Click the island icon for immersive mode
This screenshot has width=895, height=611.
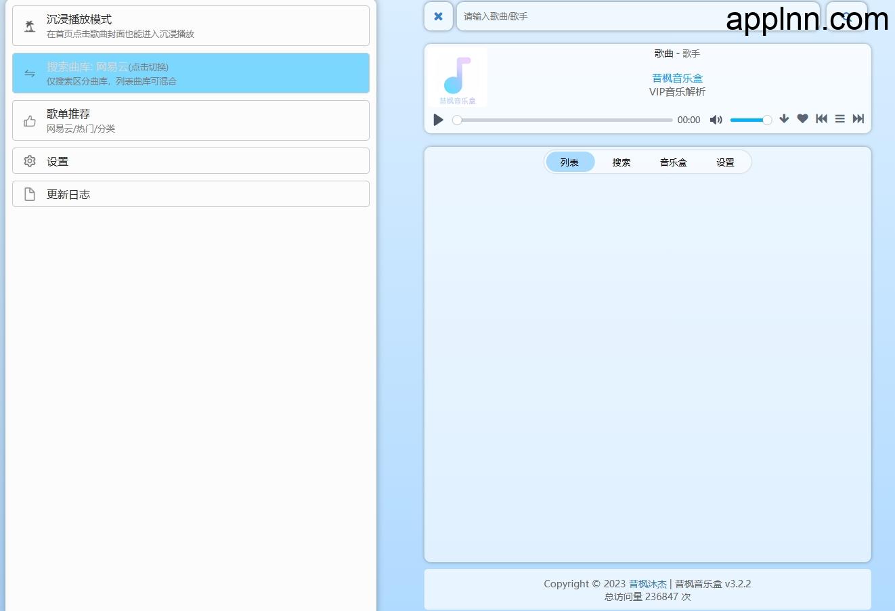coord(30,26)
